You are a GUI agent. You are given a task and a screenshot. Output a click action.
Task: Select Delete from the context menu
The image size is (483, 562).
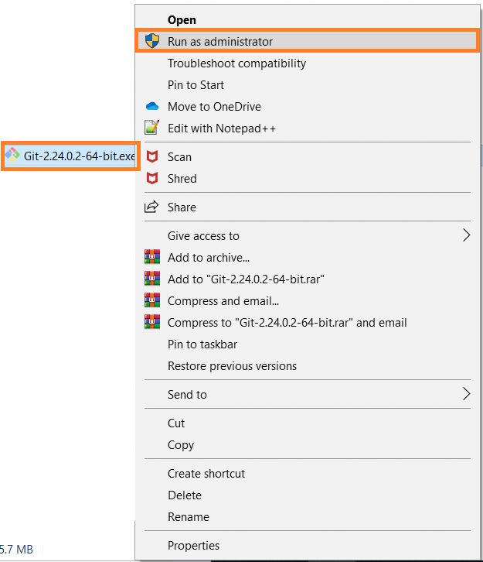(184, 495)
